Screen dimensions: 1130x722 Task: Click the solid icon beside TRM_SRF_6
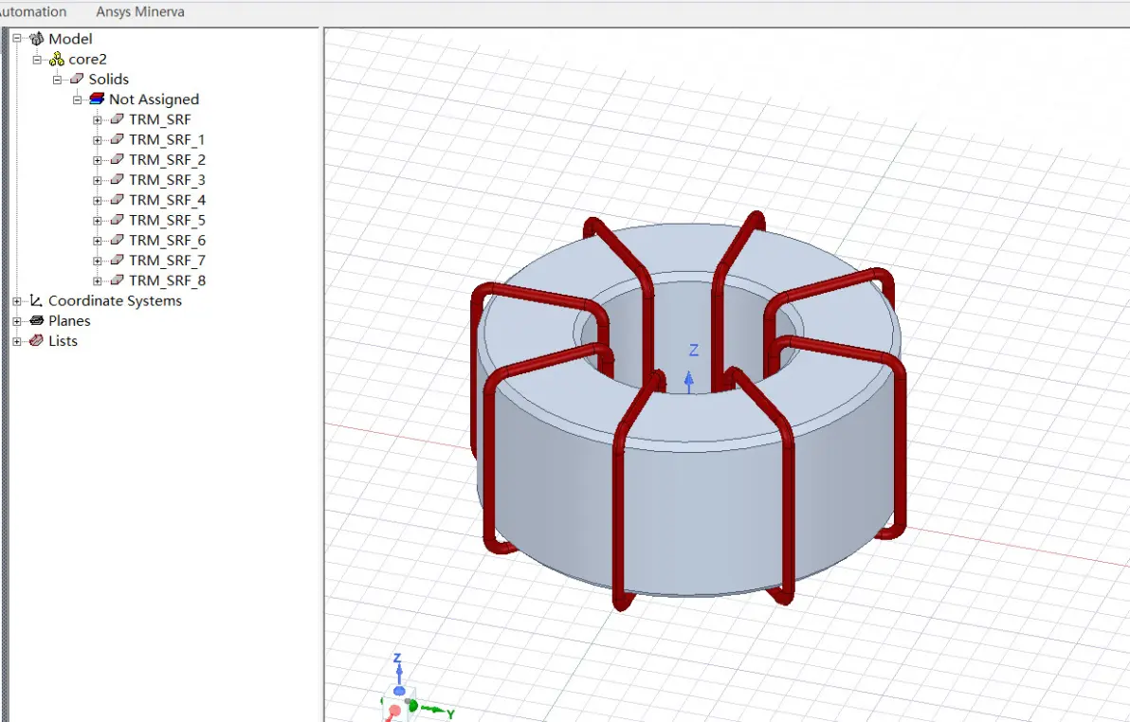(x=118, y=241)
